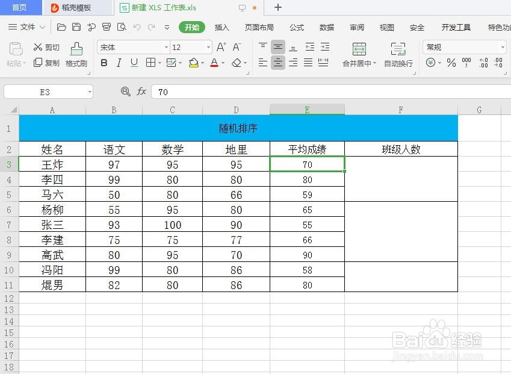Switch to the 插入 ribbon tab
This screenshot has width=511, height=374.
(x=222, y=27)
